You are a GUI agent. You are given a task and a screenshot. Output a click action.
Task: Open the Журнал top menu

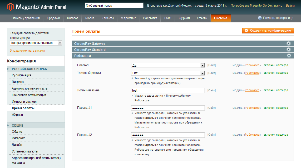pos(184,18)
